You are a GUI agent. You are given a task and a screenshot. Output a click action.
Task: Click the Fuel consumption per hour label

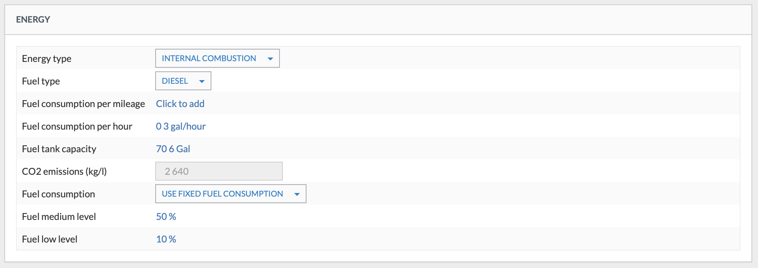(x=77, y=126)
